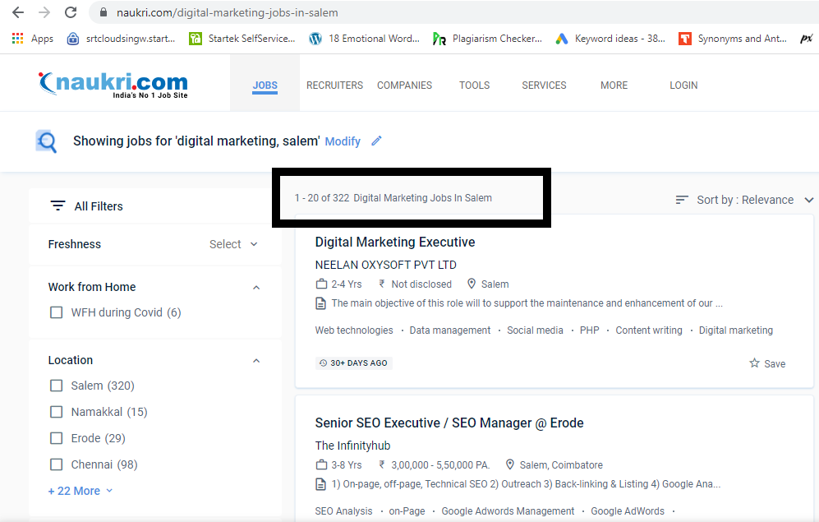819x522 pixels.
Task: Click the Social media skill tag
Action: click(535, 330)
